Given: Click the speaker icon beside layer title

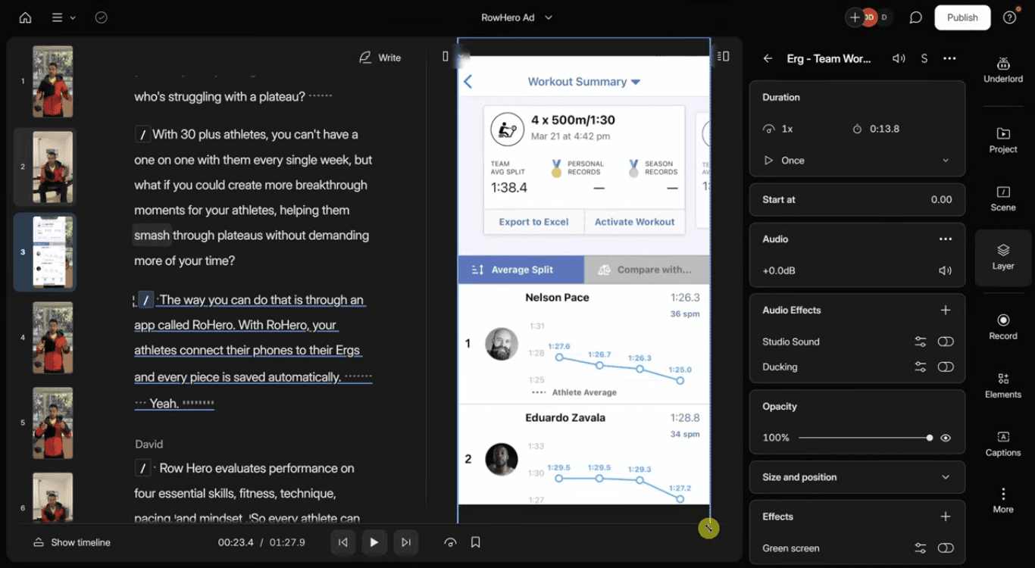Looking at the screenshot, I should coord(899,58).
